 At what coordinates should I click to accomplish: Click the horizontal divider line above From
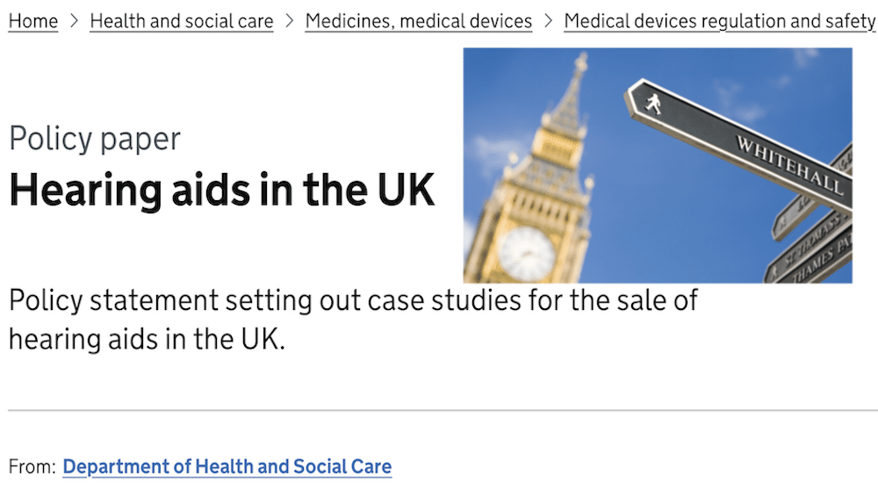click(x=443, y=410)
